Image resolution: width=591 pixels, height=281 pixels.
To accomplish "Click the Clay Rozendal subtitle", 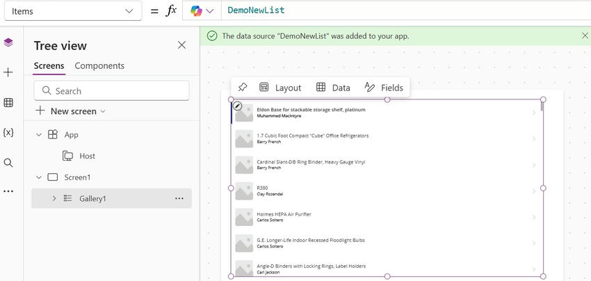I will tap(270, 194).
